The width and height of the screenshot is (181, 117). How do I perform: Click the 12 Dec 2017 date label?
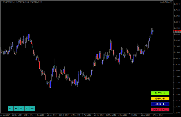(28, 115)
